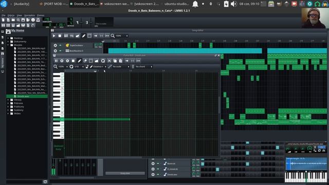Open the View menu
Screen dimensions: 329x185
pyautogui.click(x=20, y=15)
